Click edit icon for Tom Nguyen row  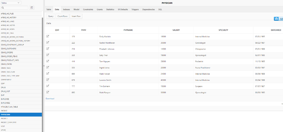click(x=48, y=61)
